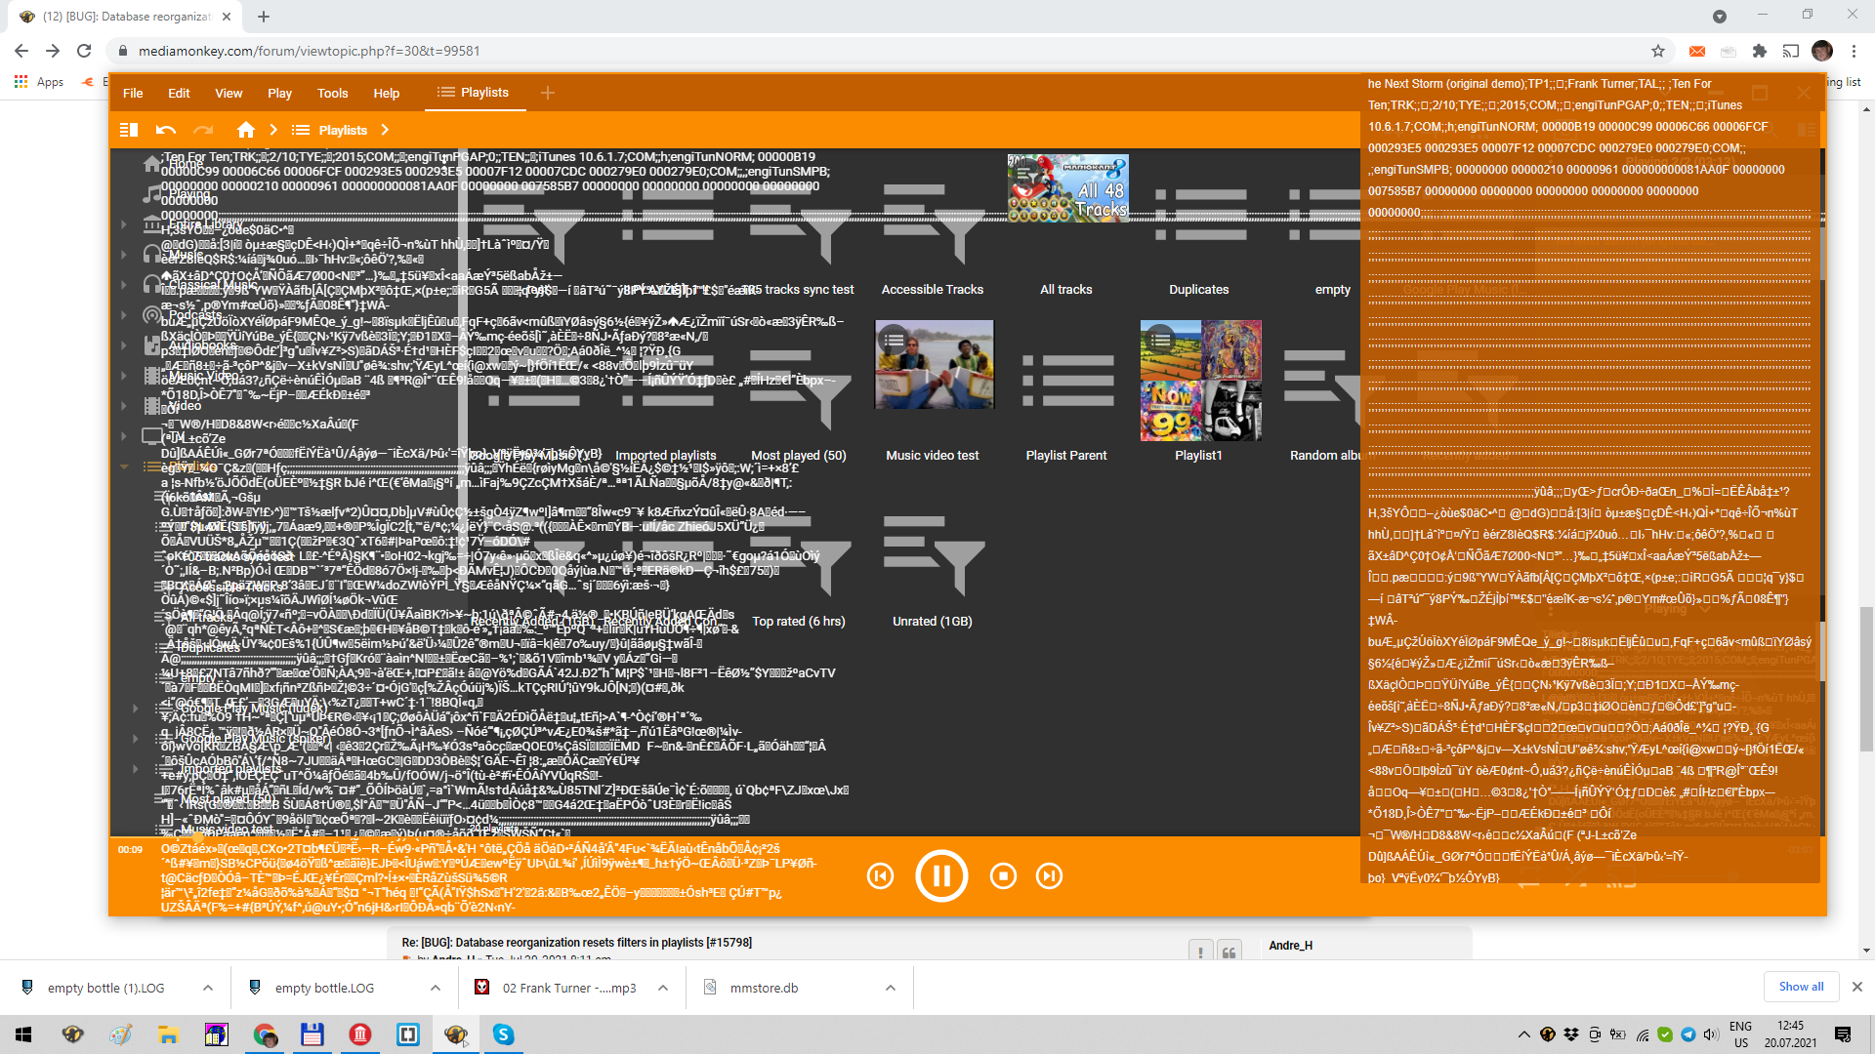The image size is (1875, 1054).
Task: Add a new tab with plus icon
Action: (548, 93)
